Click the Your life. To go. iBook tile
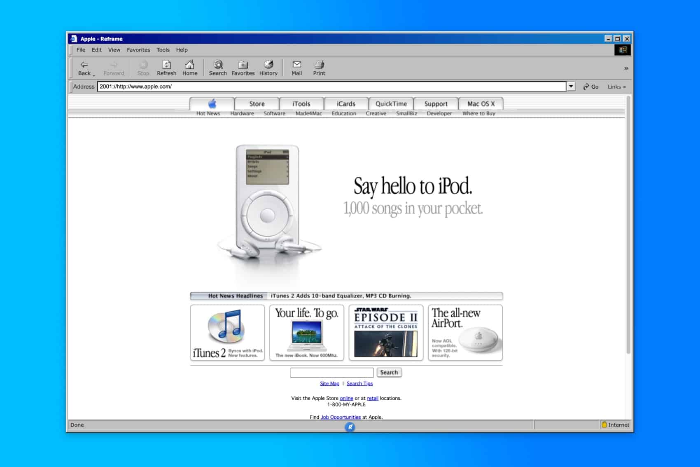 [x=307, y=333]
